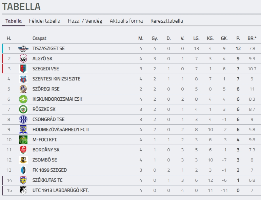261x200 pixels.
Task: Select the Aktuális forma tab
Action: [x=126, y=21]
